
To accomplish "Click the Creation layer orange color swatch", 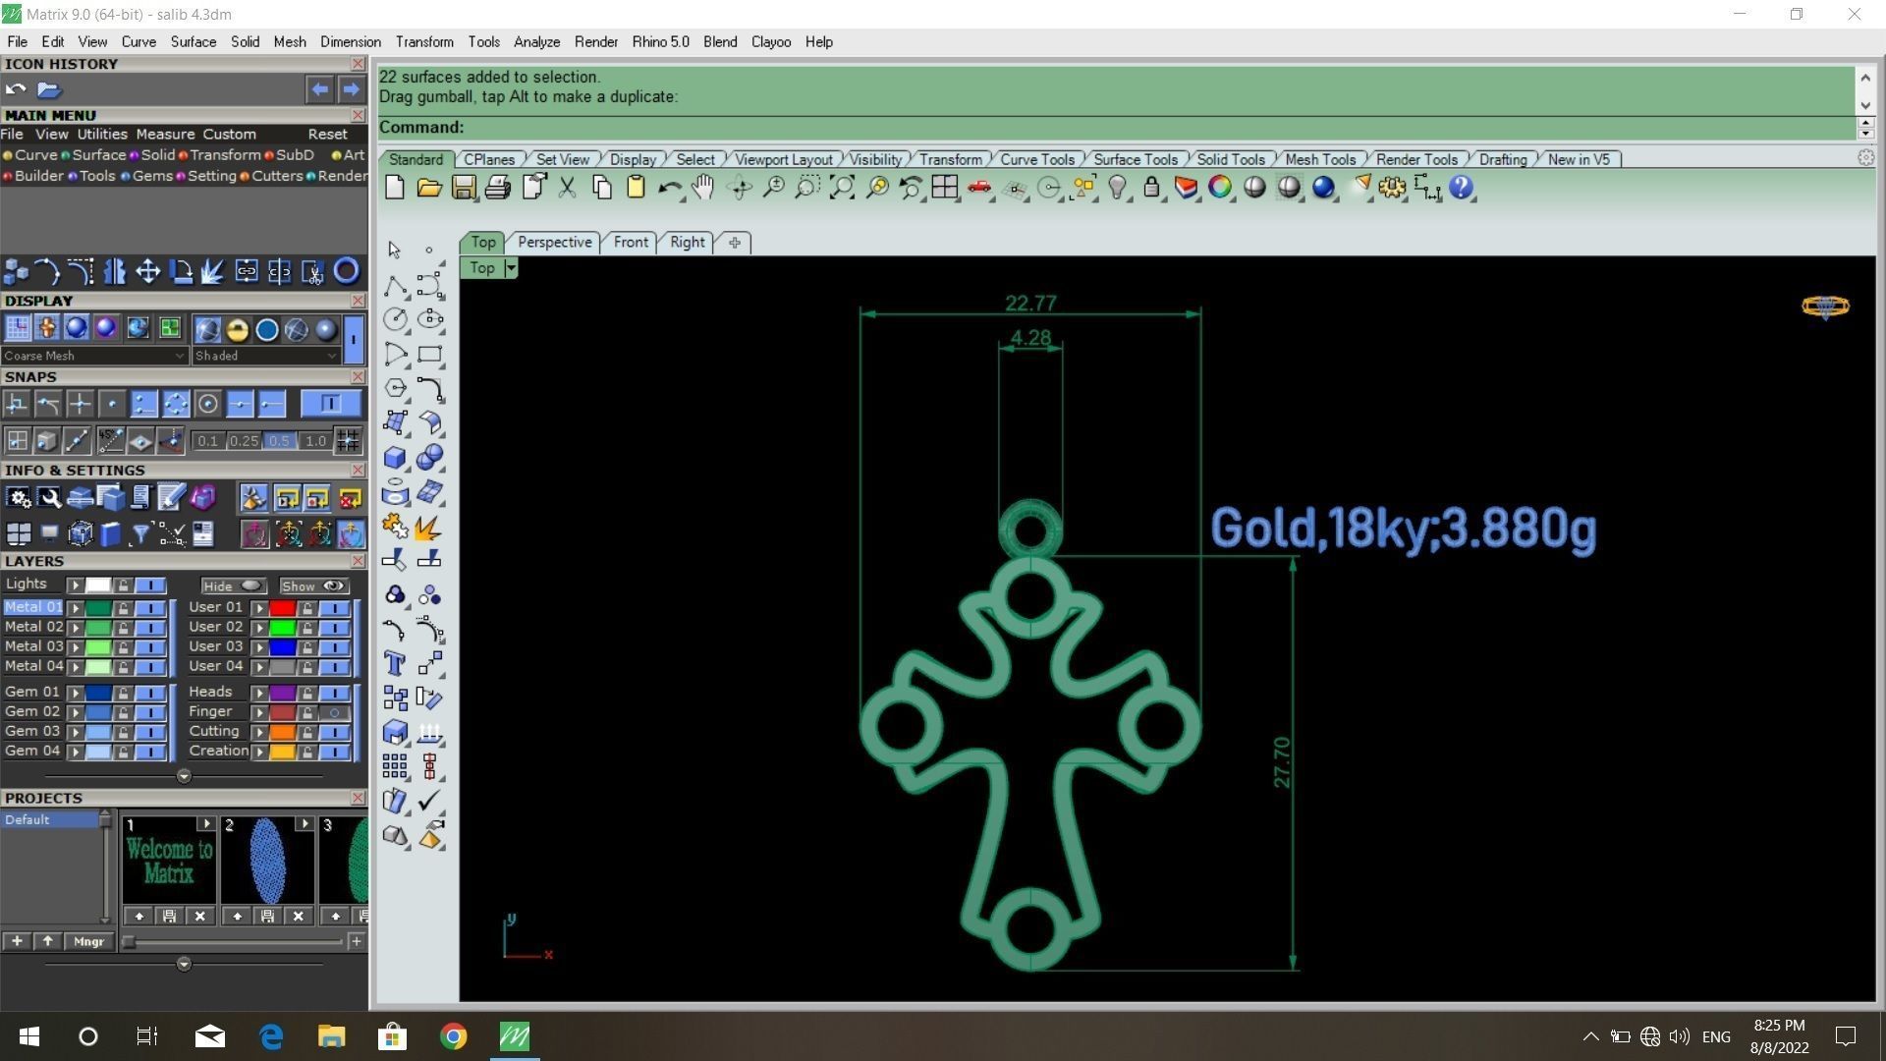I will (283, 752).
